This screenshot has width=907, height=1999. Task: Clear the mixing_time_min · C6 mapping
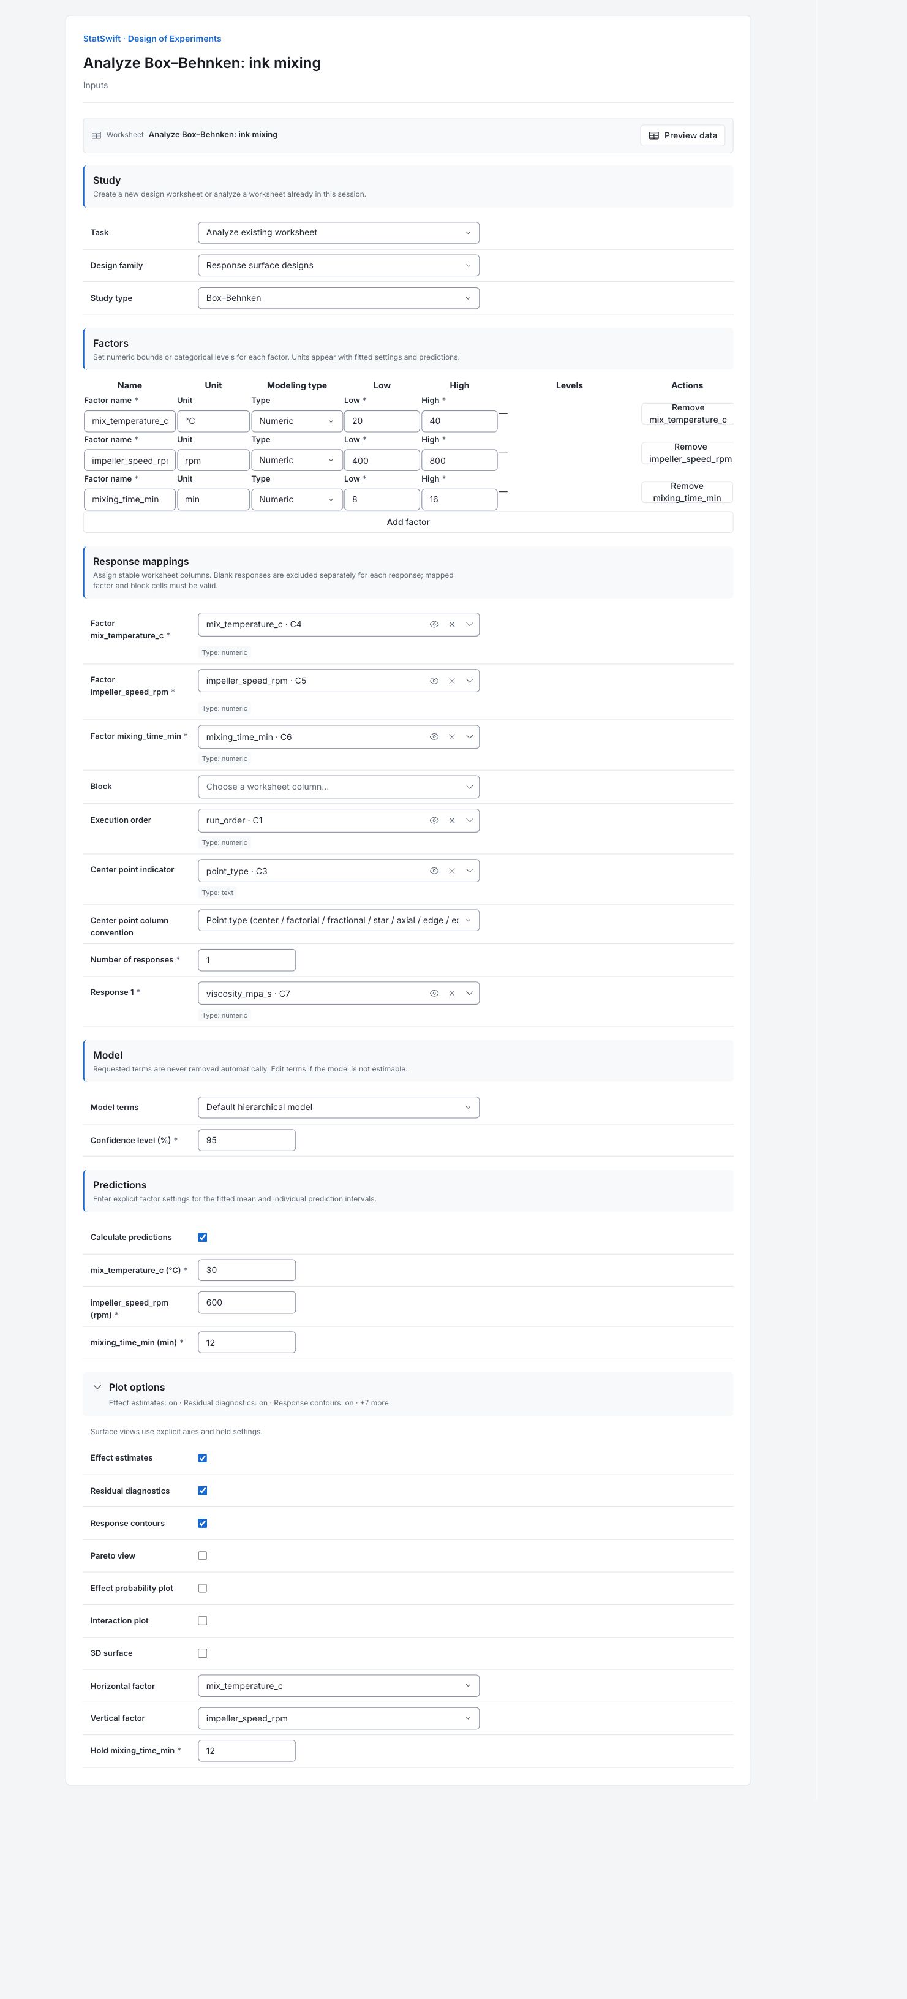click(x=451, y=736)
